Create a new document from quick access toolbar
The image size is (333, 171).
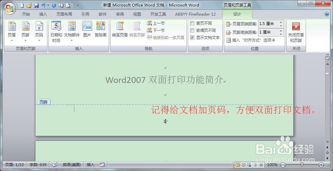click(22, 5)
